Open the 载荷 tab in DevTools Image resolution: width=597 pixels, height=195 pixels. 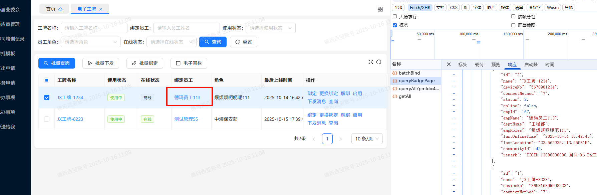tap(479, 65)
